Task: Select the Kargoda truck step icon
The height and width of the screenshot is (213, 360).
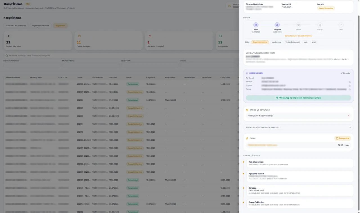Action: 277,25
